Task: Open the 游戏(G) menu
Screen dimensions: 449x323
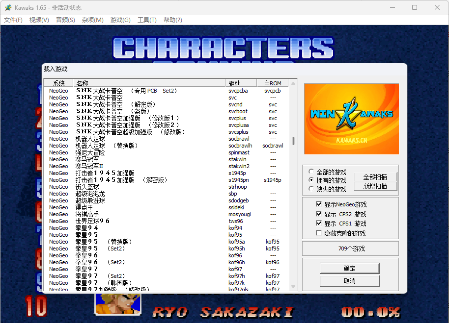Action: [120, 20]
